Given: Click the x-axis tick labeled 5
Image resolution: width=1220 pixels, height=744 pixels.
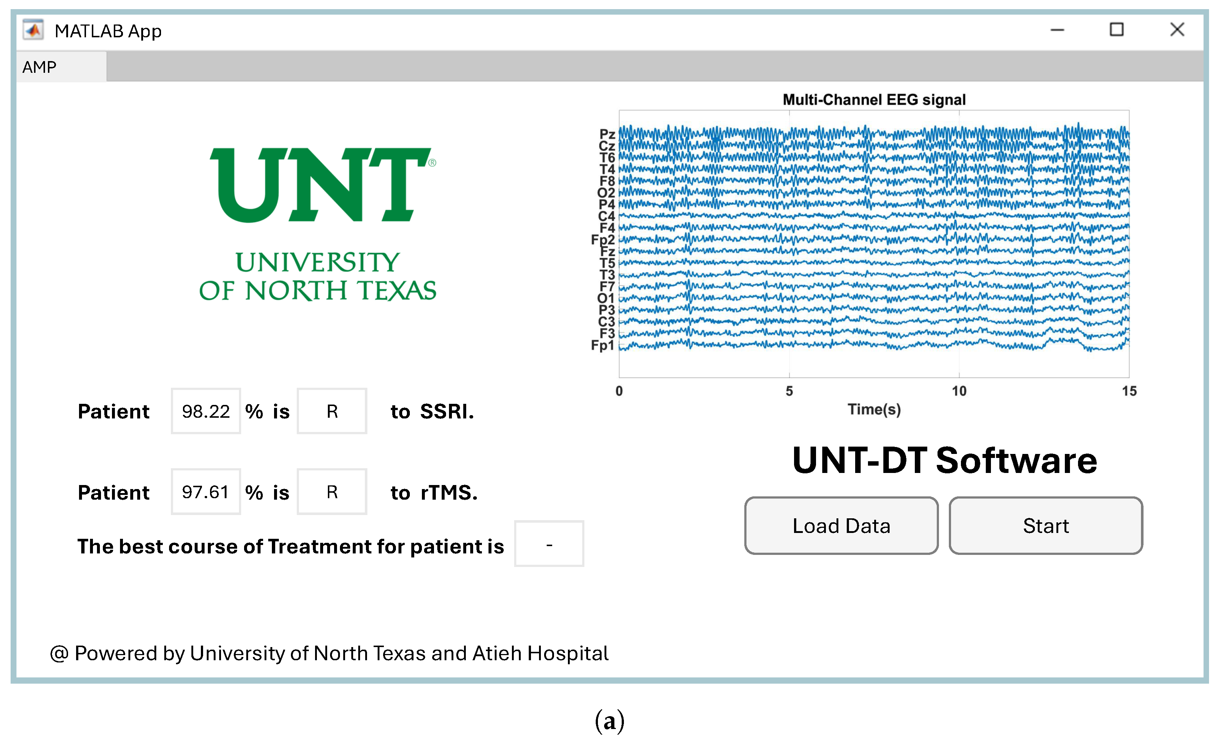Looking at the screenshot, I should 789,391.
